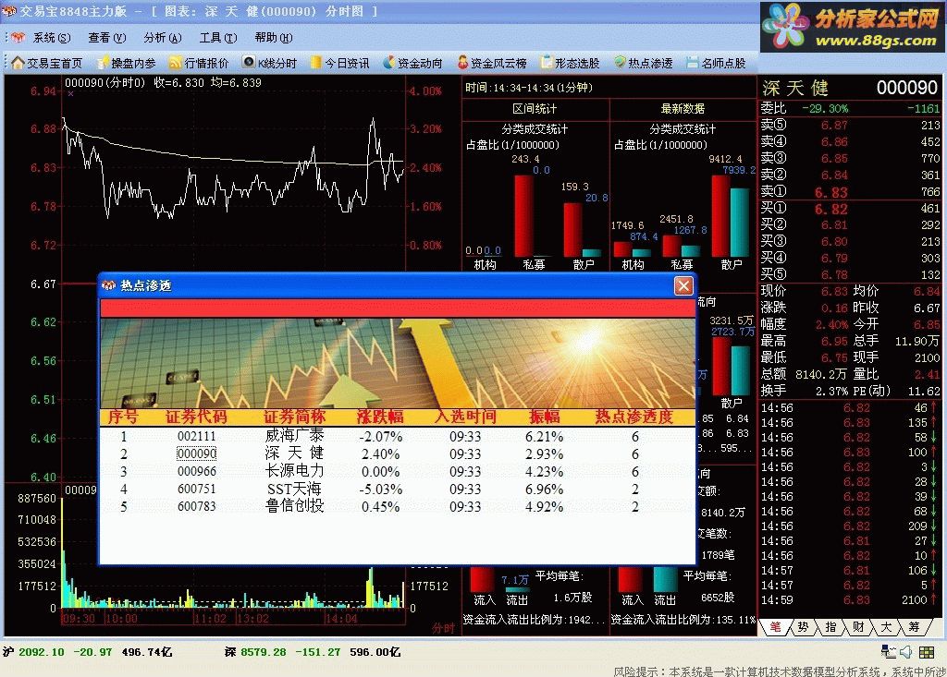This screenshot has height=677, width=947.
Task: Click the stock name 威海广泰
Action: click(295, 436)
